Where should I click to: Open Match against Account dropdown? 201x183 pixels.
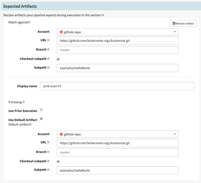coord(117,32)
